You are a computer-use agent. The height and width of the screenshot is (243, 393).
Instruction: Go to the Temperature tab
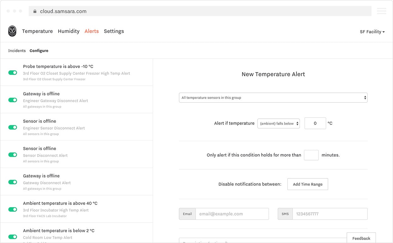coord(37,31)
